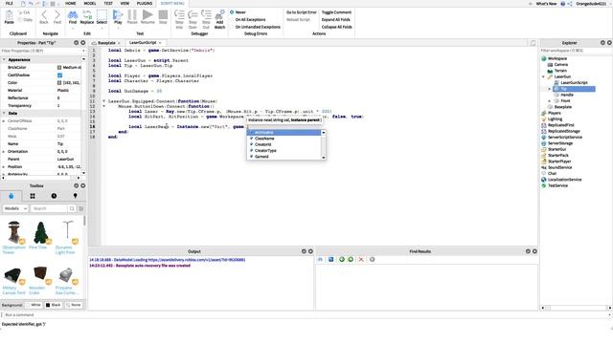Viewport: 613px width, 344px height.
Task: Expand the Position property
Action: pos(4,166)
